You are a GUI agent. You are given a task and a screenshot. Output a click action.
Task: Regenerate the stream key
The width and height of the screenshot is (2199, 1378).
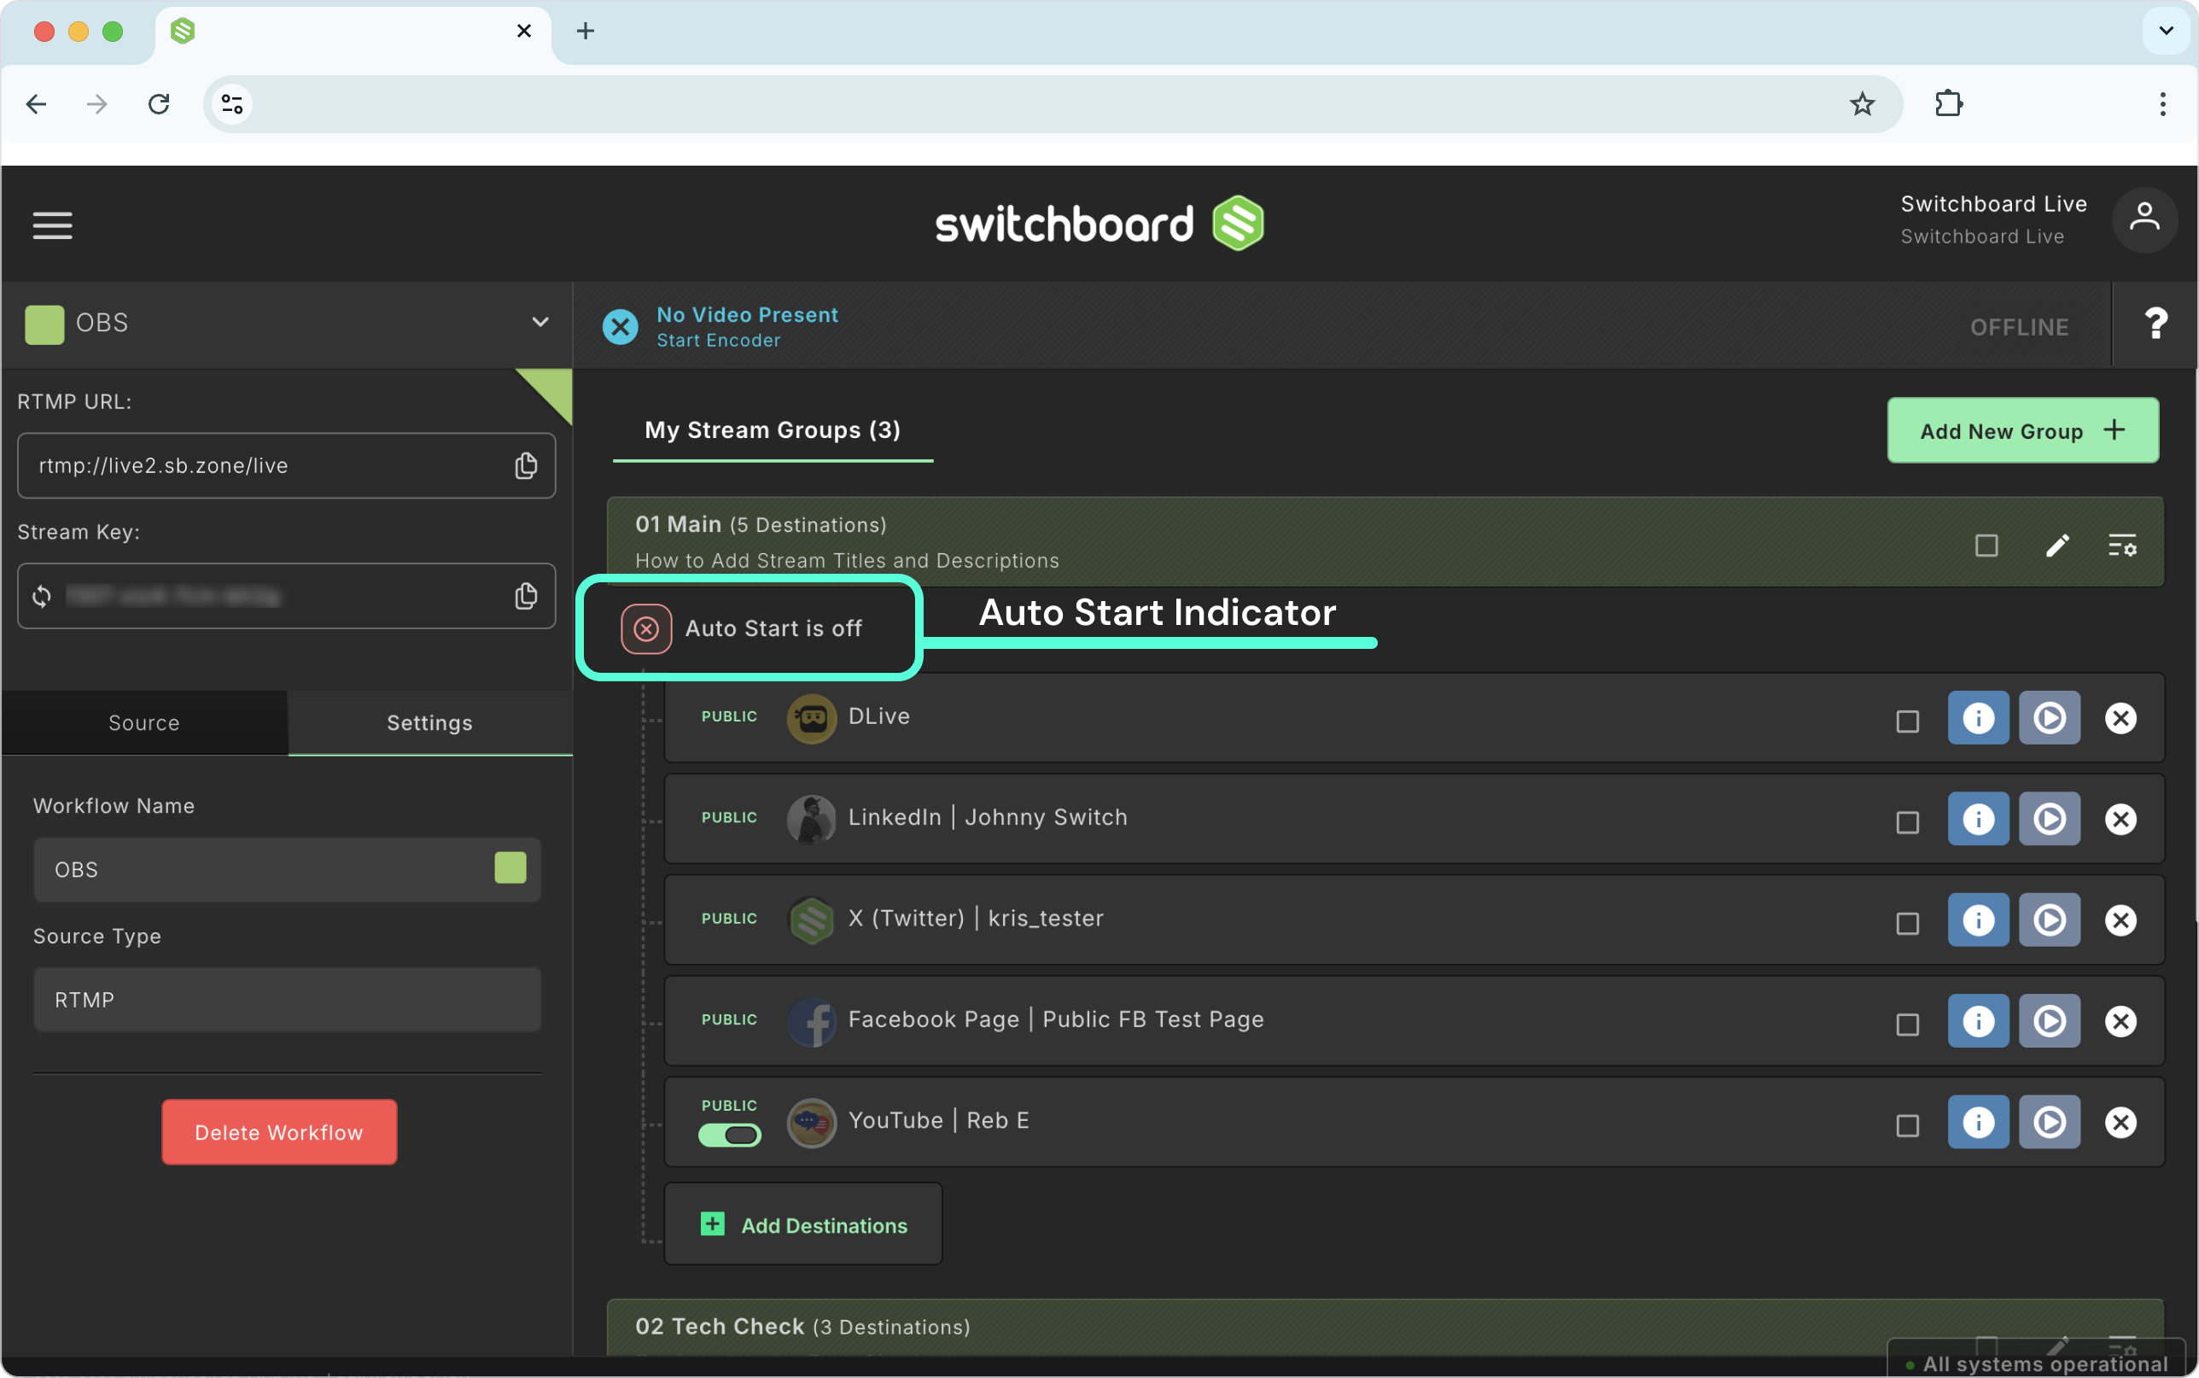(x=42, y=596)
